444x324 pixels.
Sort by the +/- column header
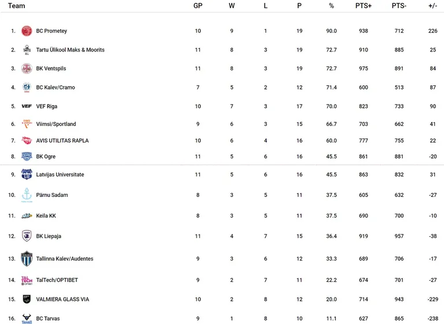tap(432, 6)
